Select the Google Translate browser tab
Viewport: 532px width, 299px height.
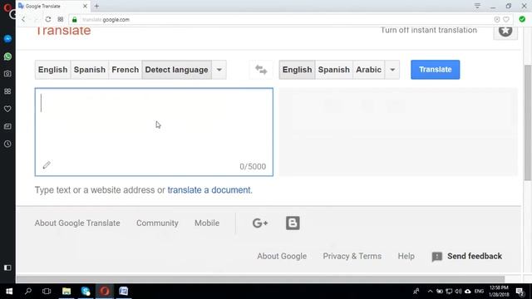coord(53,6)
